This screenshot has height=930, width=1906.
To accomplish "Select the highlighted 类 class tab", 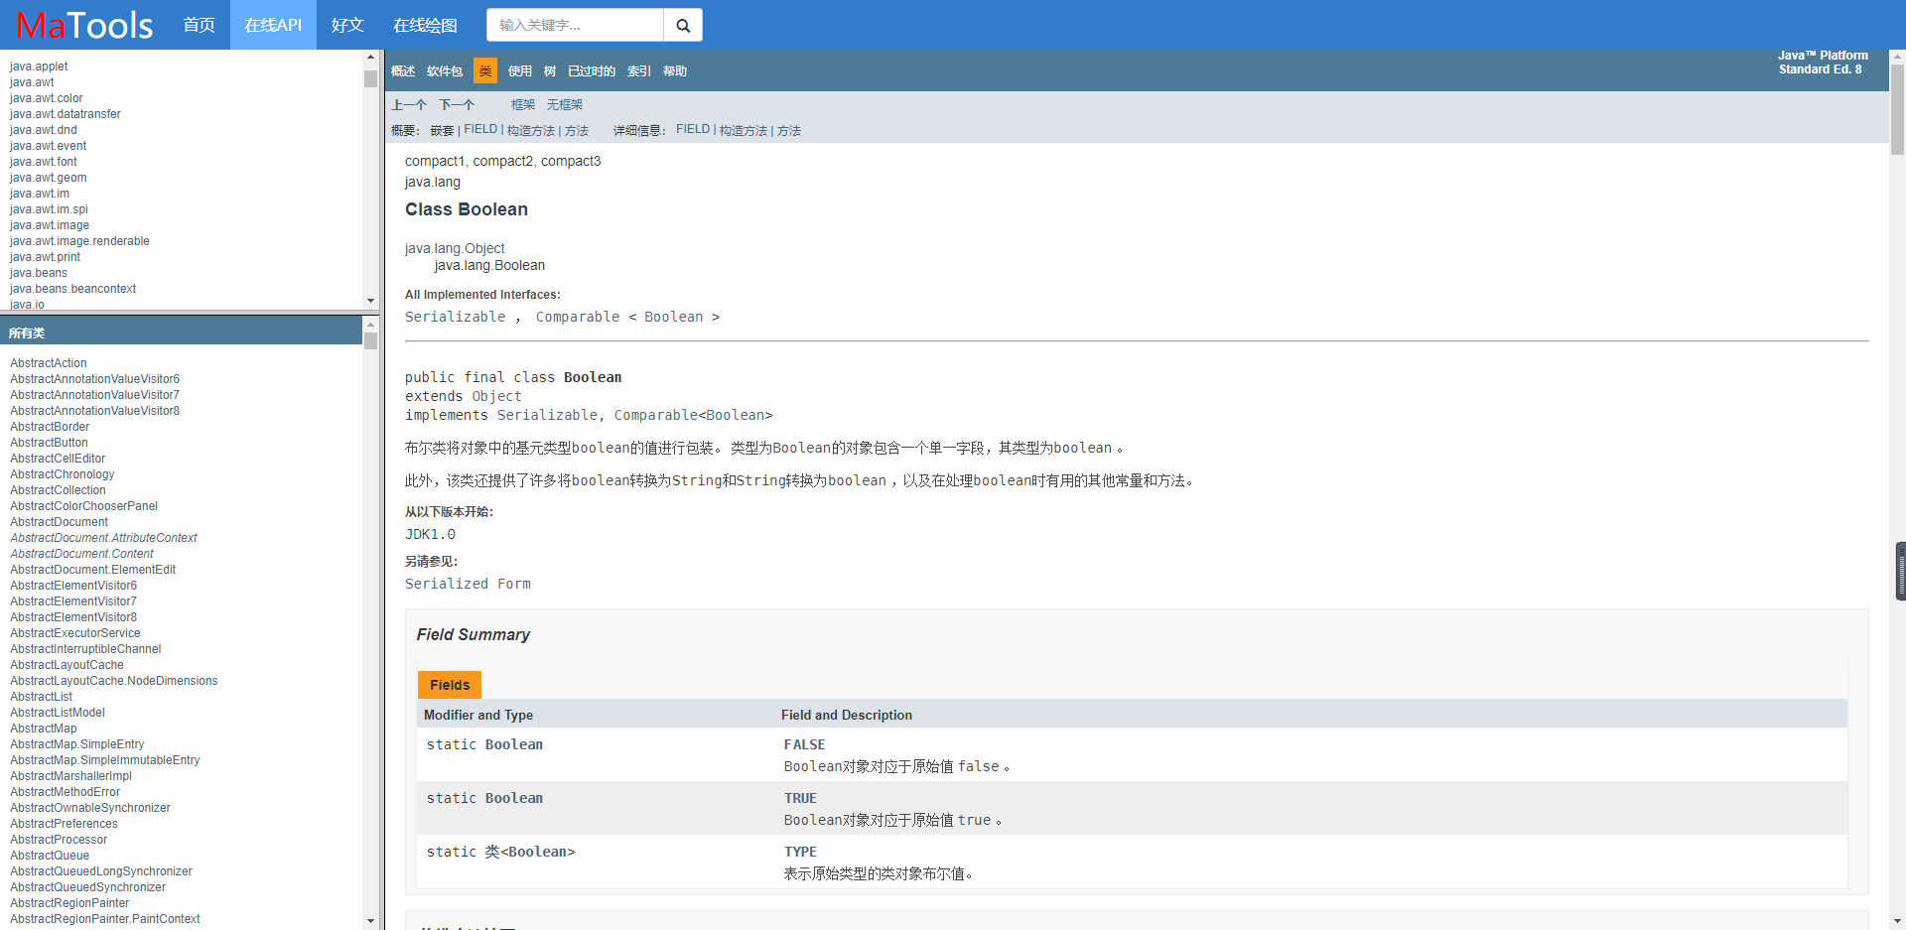I will 485,70.
